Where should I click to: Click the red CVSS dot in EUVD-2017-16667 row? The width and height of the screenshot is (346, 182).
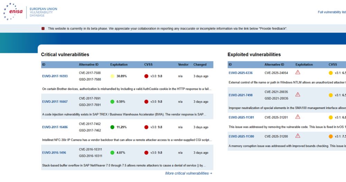coord(146,102)
